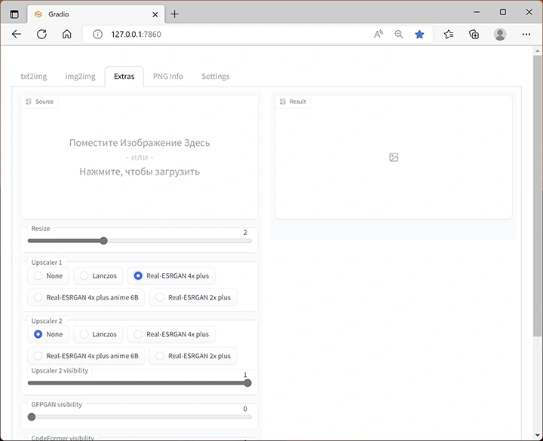Go back using the browser back arrow
This screenshot has width=543, height=441.
point(17,34)
